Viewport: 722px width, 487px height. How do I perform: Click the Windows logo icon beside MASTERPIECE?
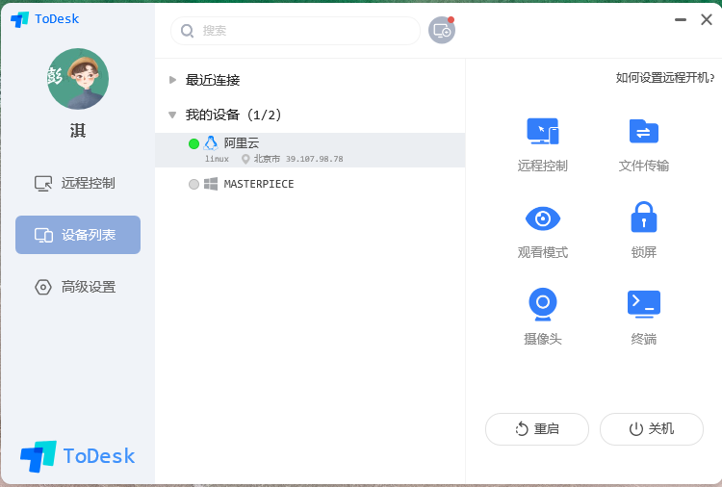point(211,184)
